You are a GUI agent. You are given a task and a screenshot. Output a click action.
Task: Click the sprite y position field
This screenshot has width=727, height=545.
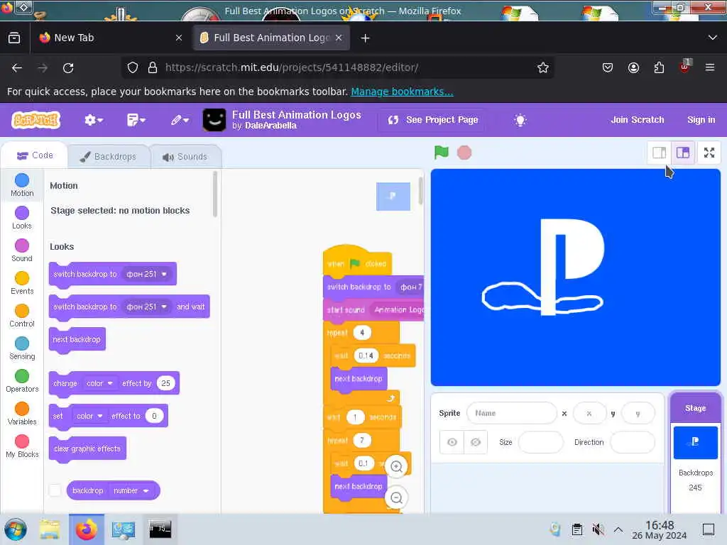tap(638, 413)
